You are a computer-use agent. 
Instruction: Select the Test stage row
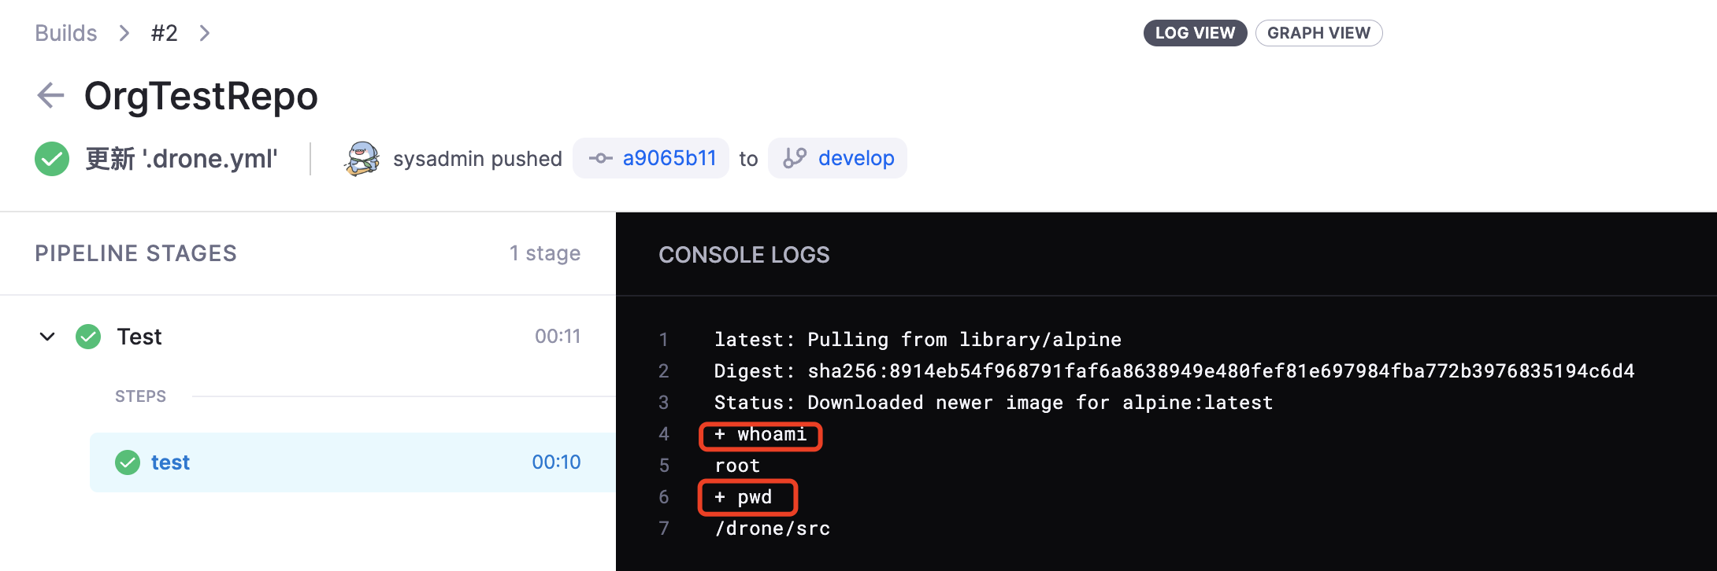tap(315, 337)
